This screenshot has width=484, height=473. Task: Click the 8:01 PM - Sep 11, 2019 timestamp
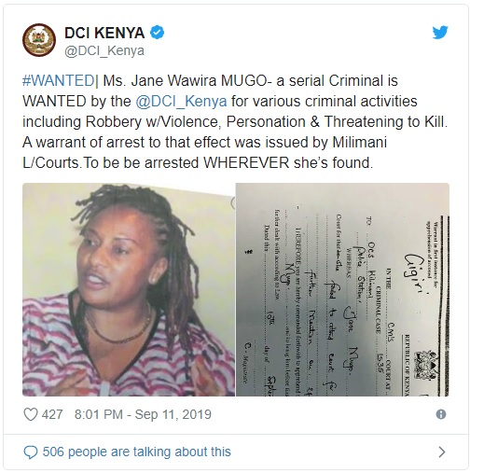point(143,414)
